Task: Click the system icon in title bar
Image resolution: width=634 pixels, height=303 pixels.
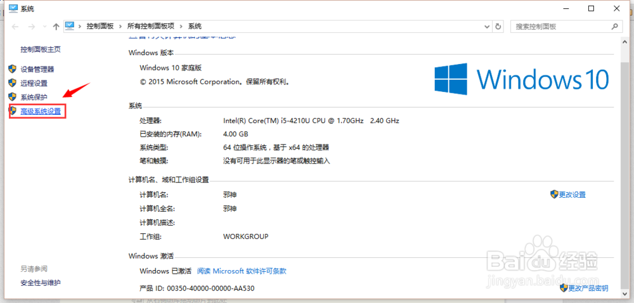Action: (x=13, y=8)
